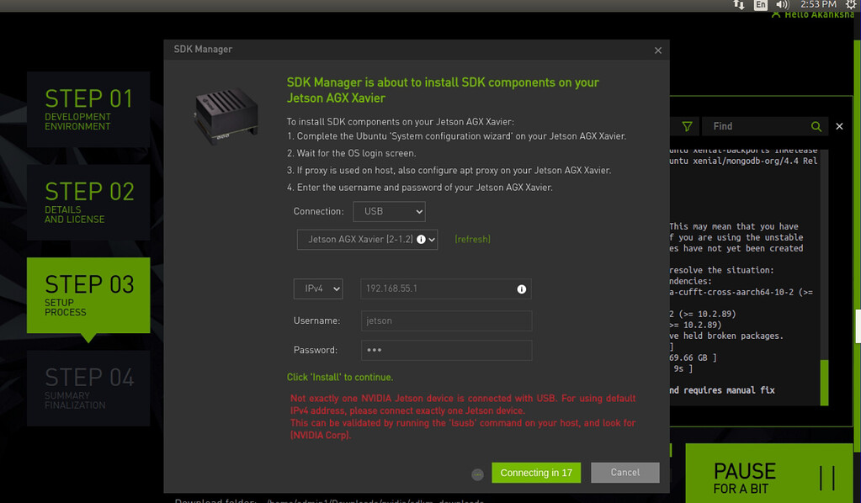Click the green dialog heading about installing SDK components
Viewport: 861px width, 503px height.
[443, 90]
